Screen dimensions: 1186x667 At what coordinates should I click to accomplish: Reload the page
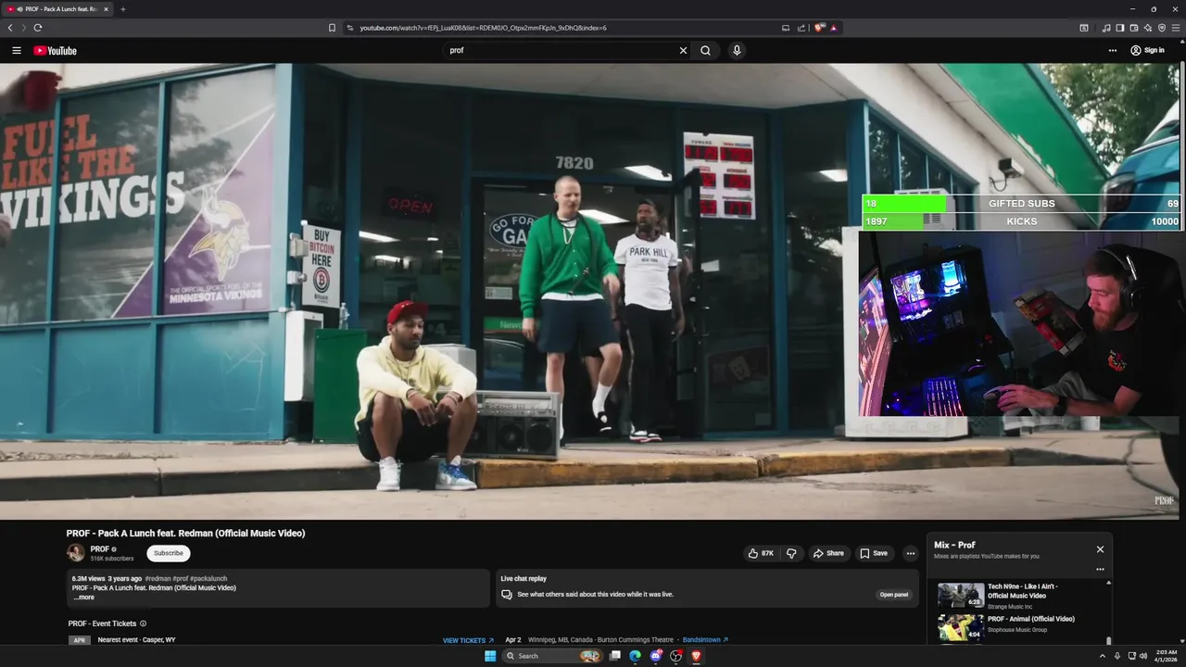[37, 28]
